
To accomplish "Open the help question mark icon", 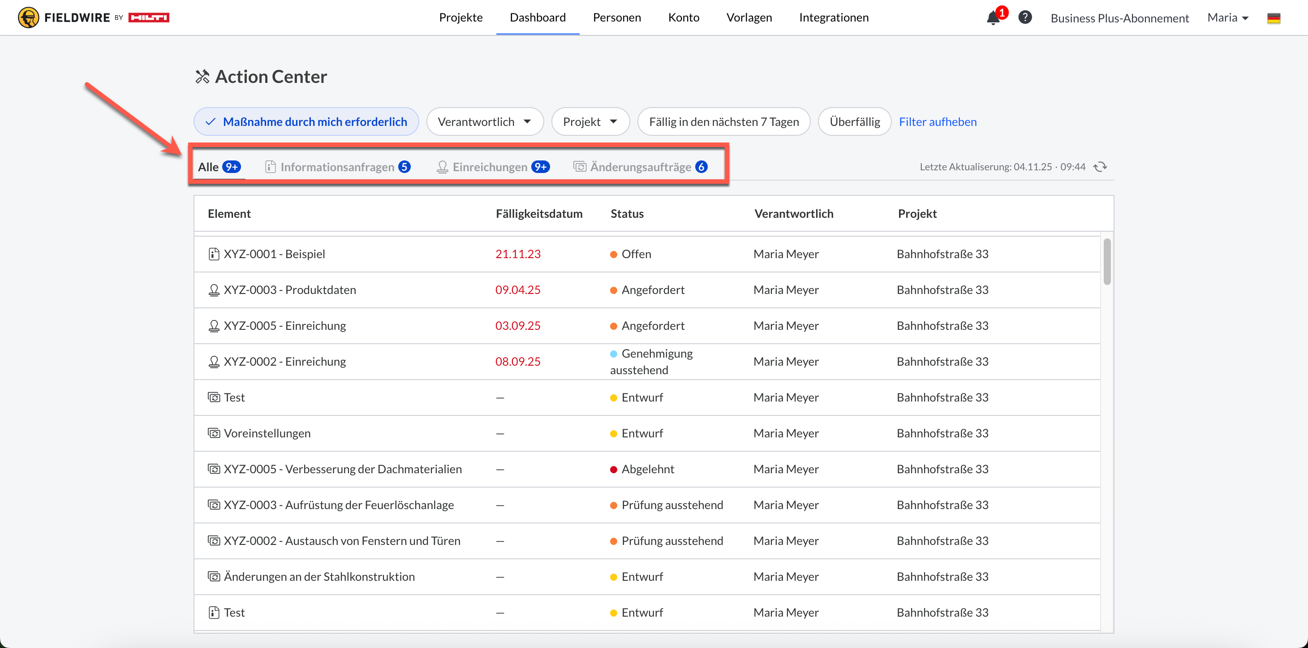I will coord(1024,17).
